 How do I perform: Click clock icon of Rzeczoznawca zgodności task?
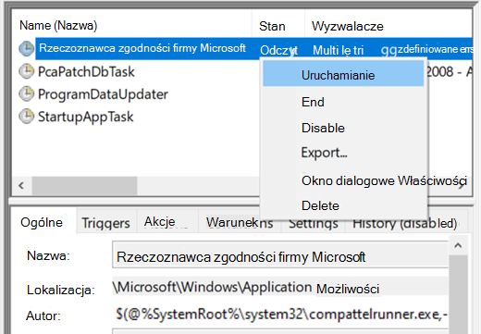[27, 49]
